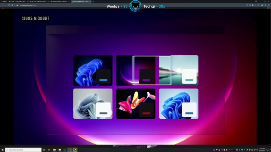
Task: Open a new tab with the plus button
Action: 93,2
